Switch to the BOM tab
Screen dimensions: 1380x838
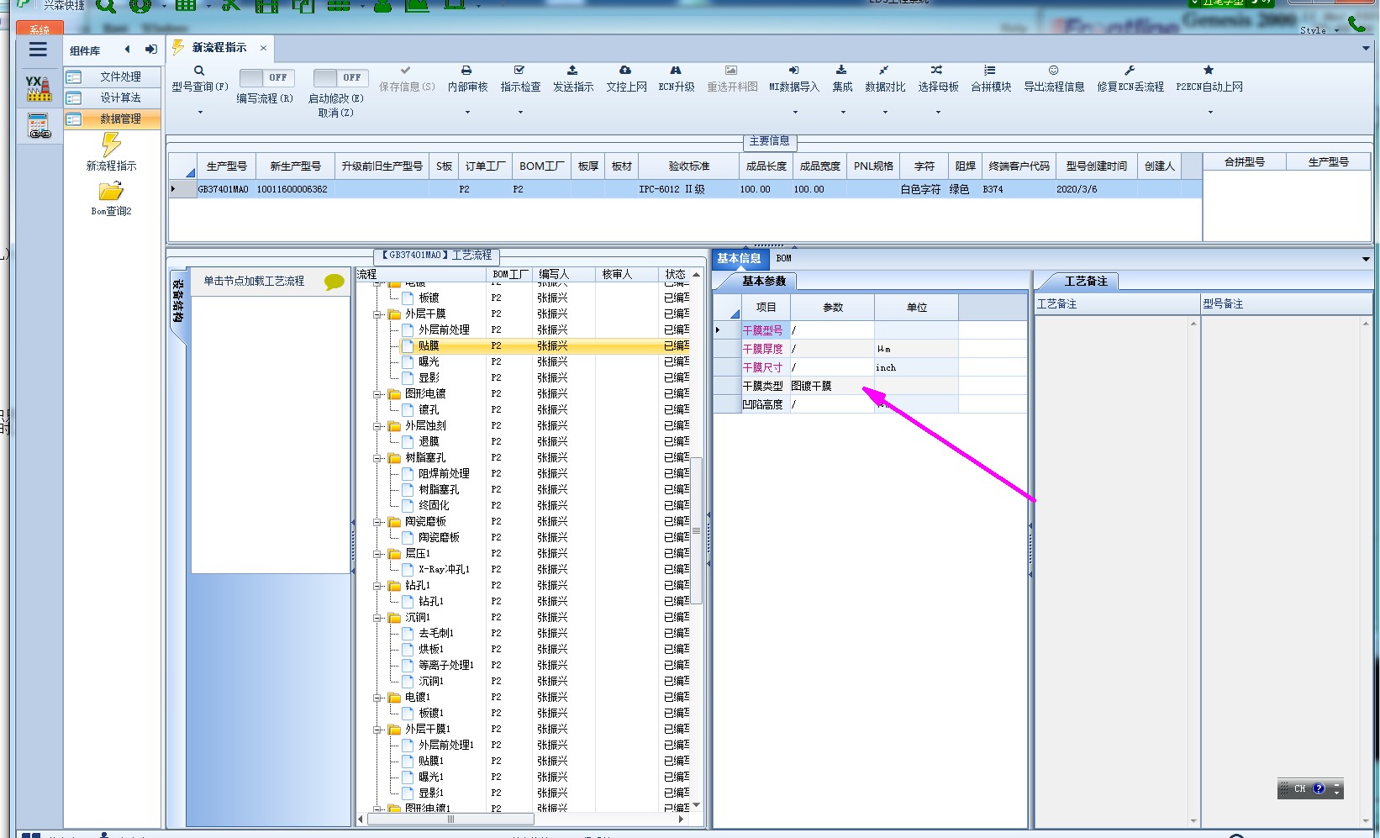[x=783, y=259]
